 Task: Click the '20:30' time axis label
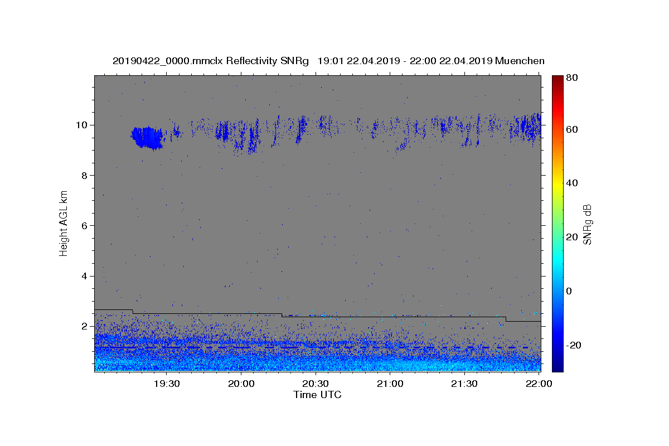pos(316,384)
